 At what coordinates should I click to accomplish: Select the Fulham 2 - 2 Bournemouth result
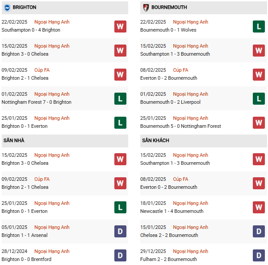(168, 259)
